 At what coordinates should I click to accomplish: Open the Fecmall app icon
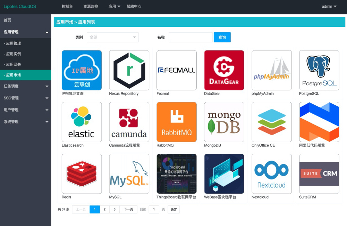pyautogui.click(x=177, y=70)
